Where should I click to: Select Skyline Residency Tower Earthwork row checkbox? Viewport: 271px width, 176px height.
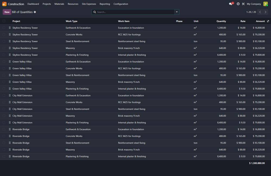[x=4, y=28]
